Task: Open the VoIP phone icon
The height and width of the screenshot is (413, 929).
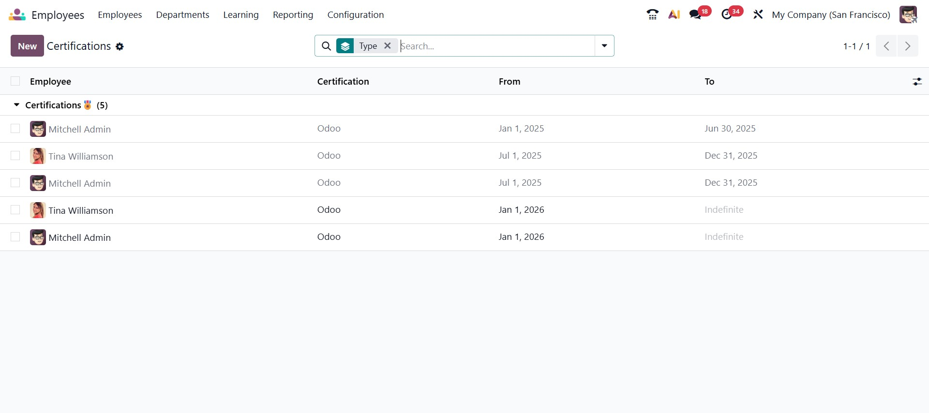Action: coord(652,15)
